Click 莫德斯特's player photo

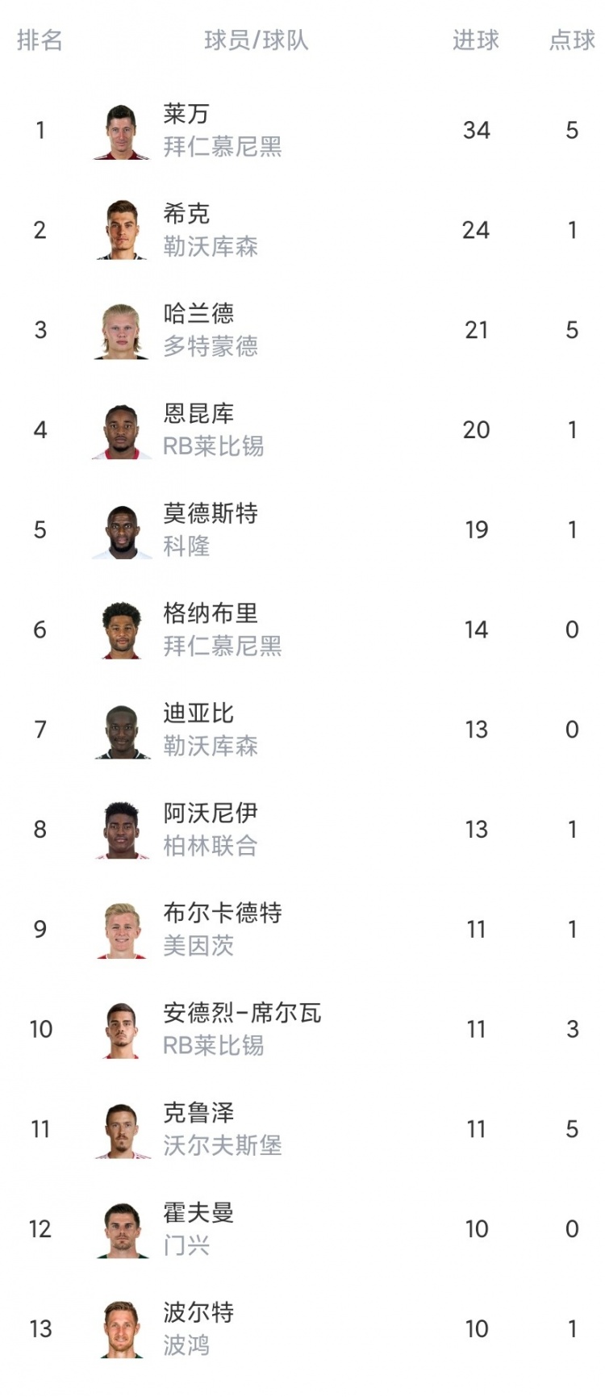(x=122, y=531)
